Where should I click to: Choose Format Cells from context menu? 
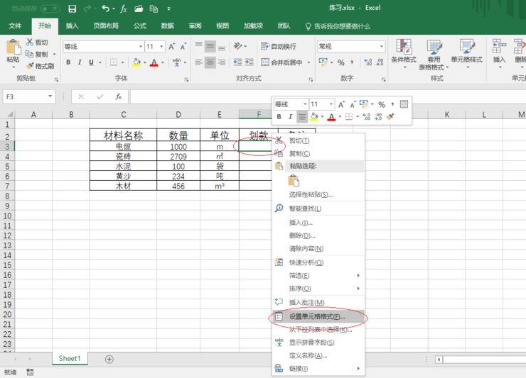point(318,316)
